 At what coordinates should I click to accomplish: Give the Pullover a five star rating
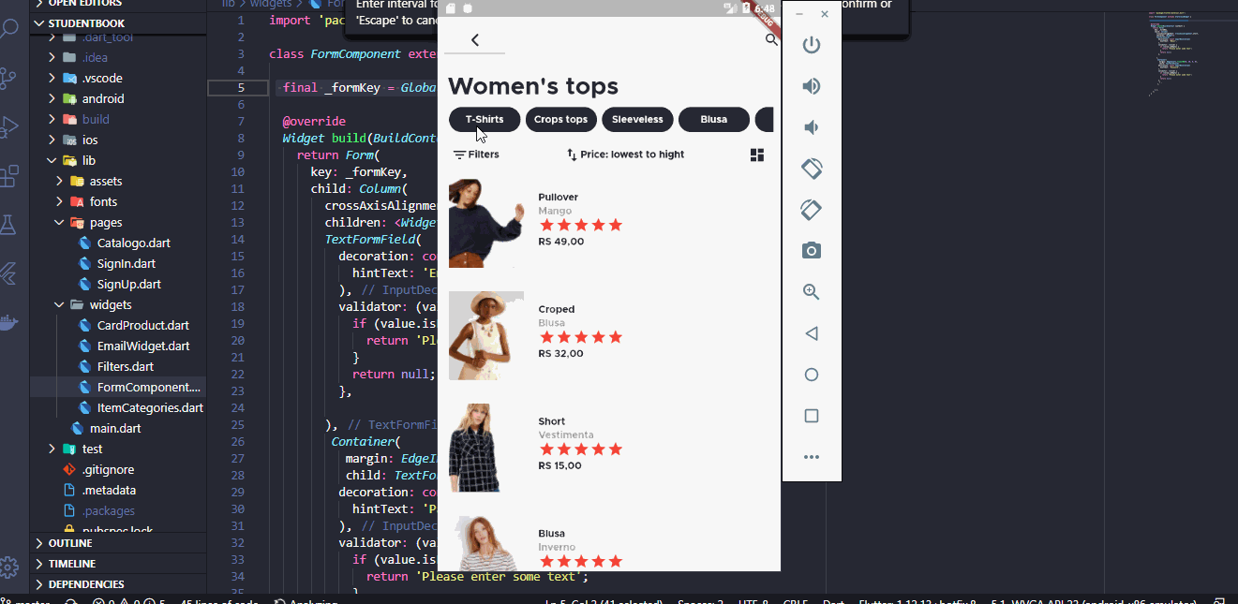616,225
